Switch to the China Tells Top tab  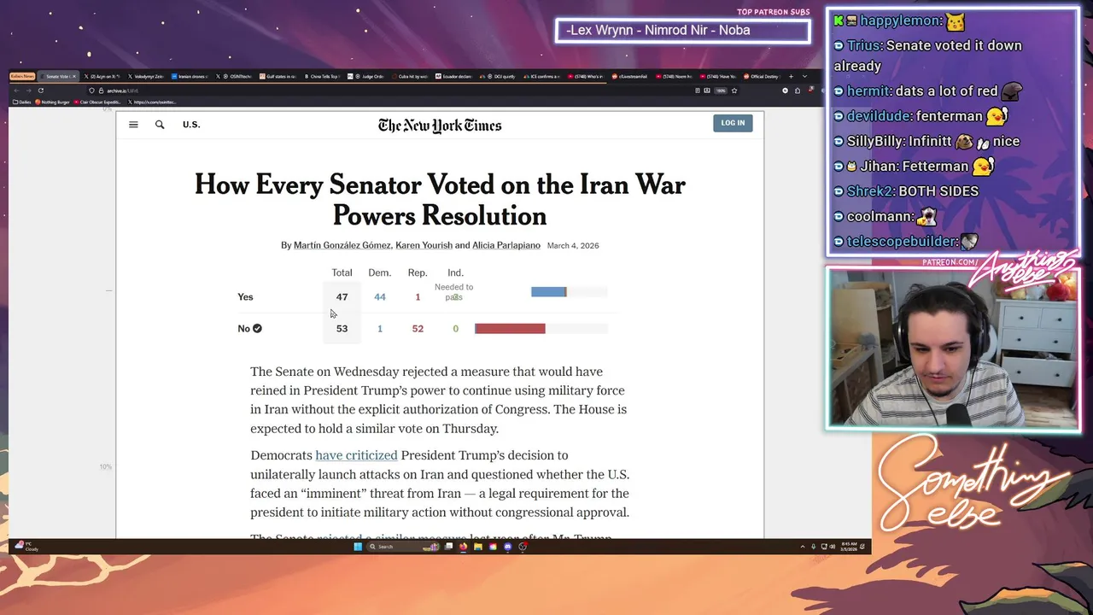322,77
